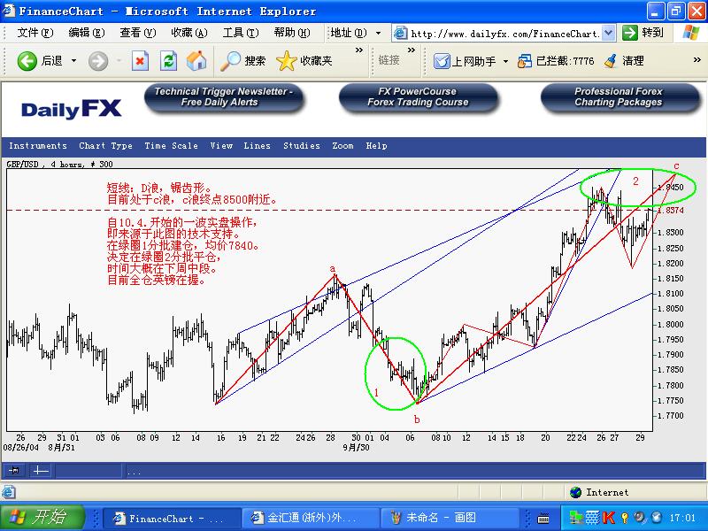The height and width of the screenshot is (531, 708).
Task: Click the 清理 broom cleanup icon
Action: 624,61
